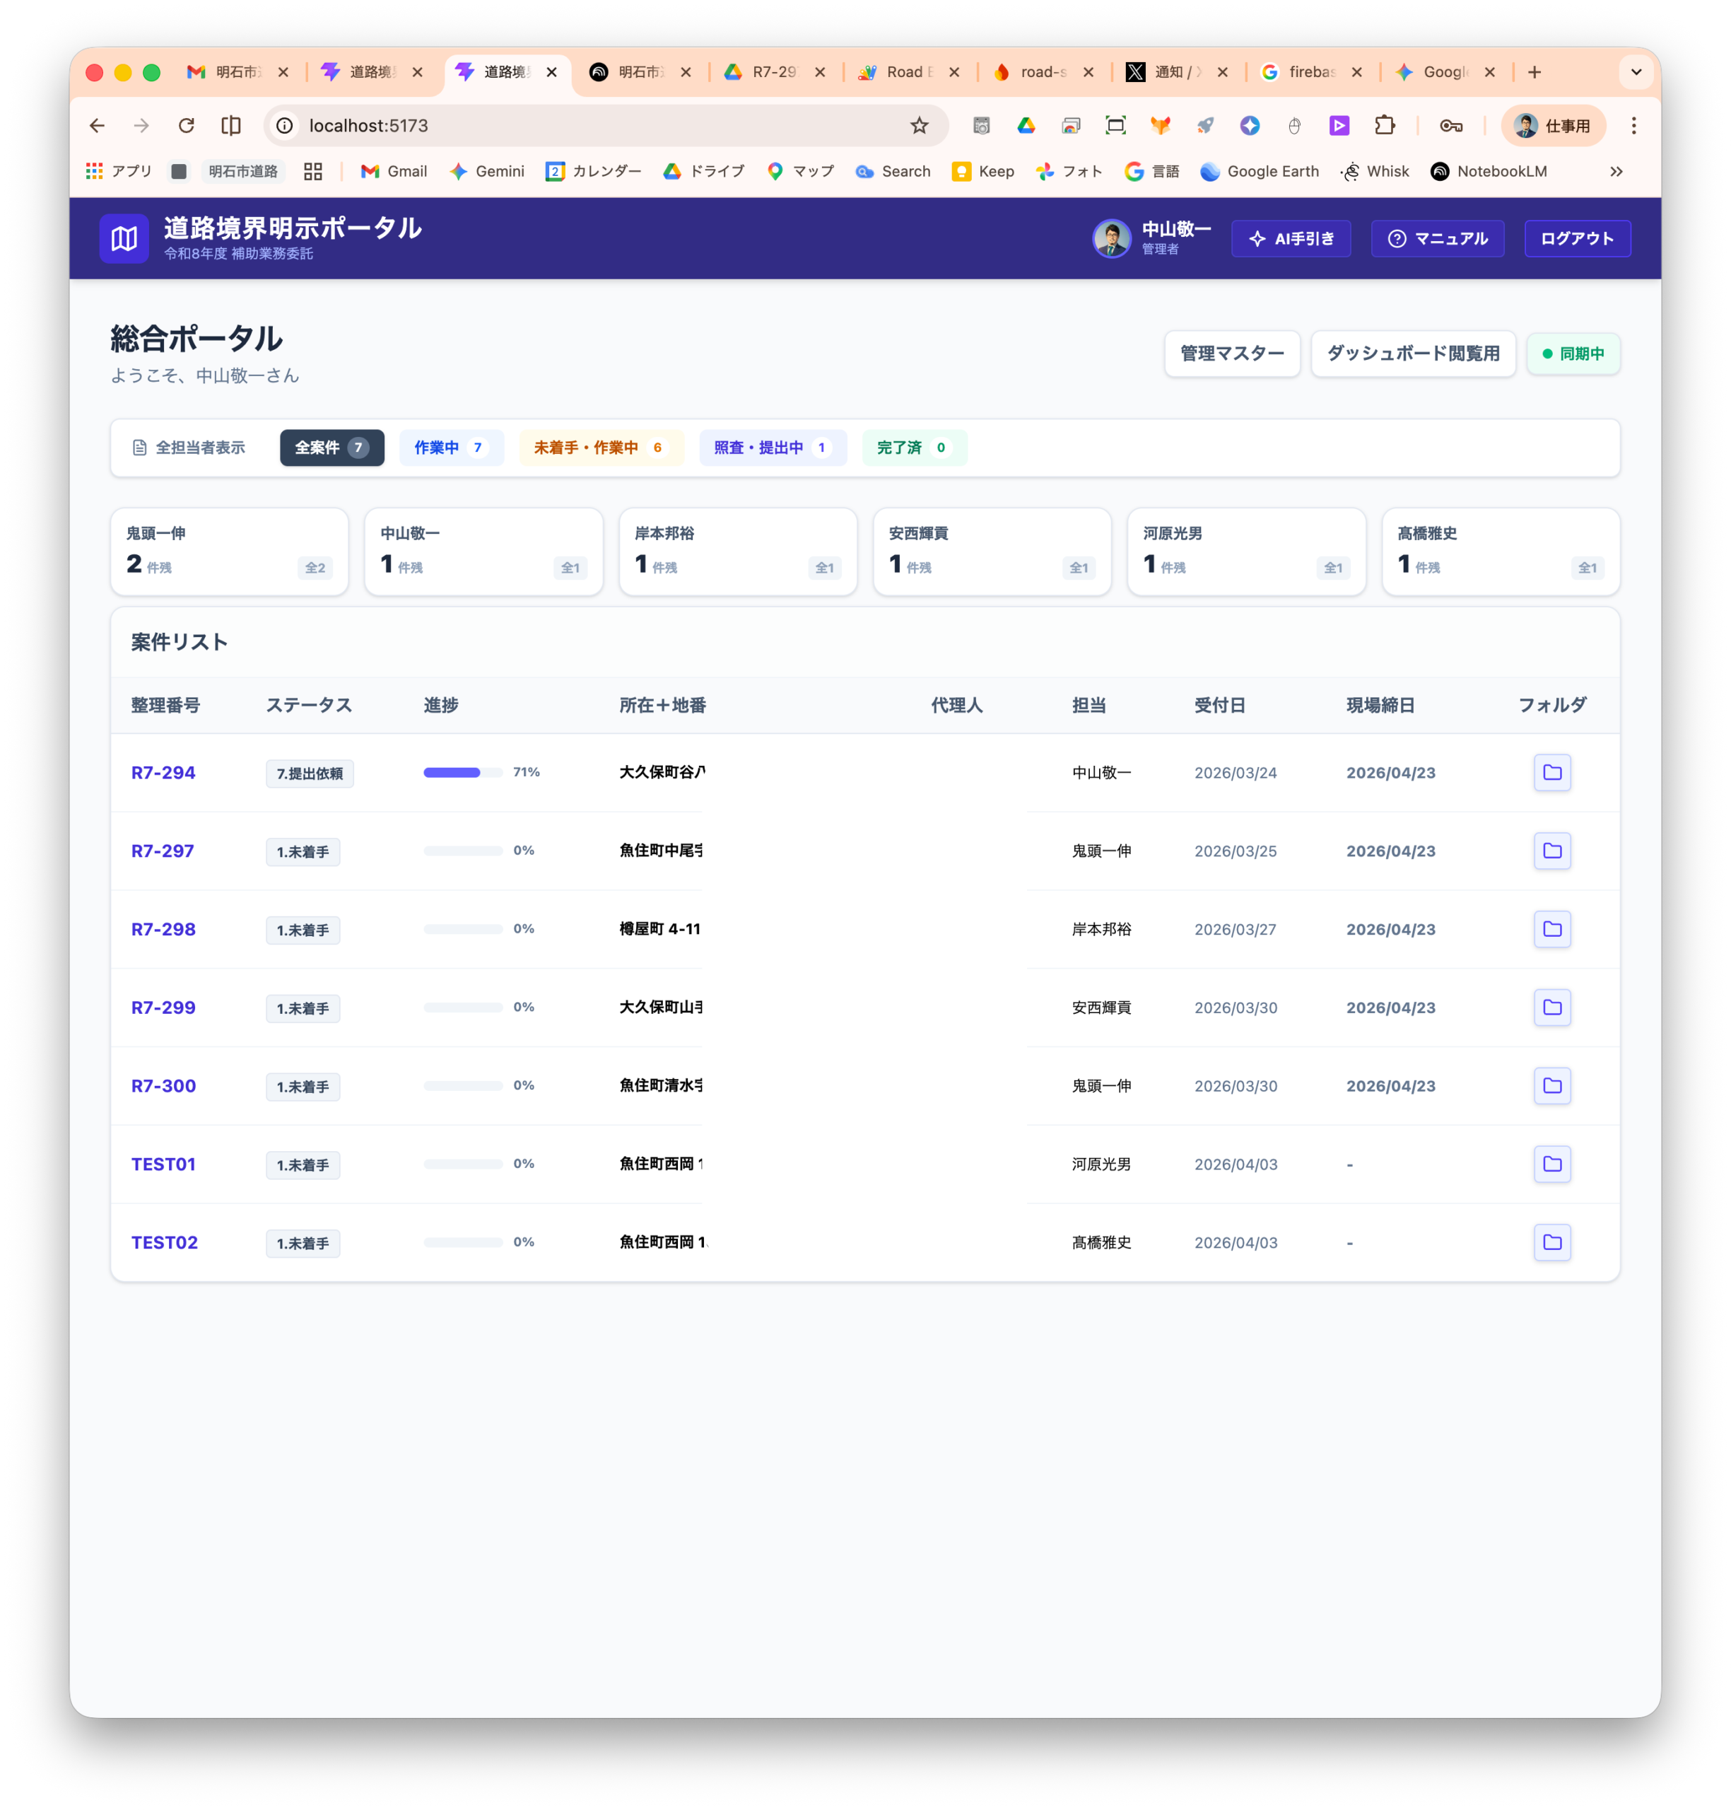Open the Gmail bookmark
This screenshot has height=1810, width=1731.
click(x=394, y=172)
